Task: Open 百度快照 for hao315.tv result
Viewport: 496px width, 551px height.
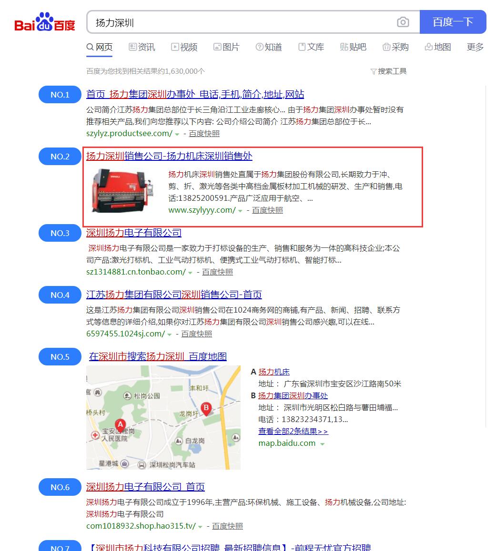Action: point(227,526)
